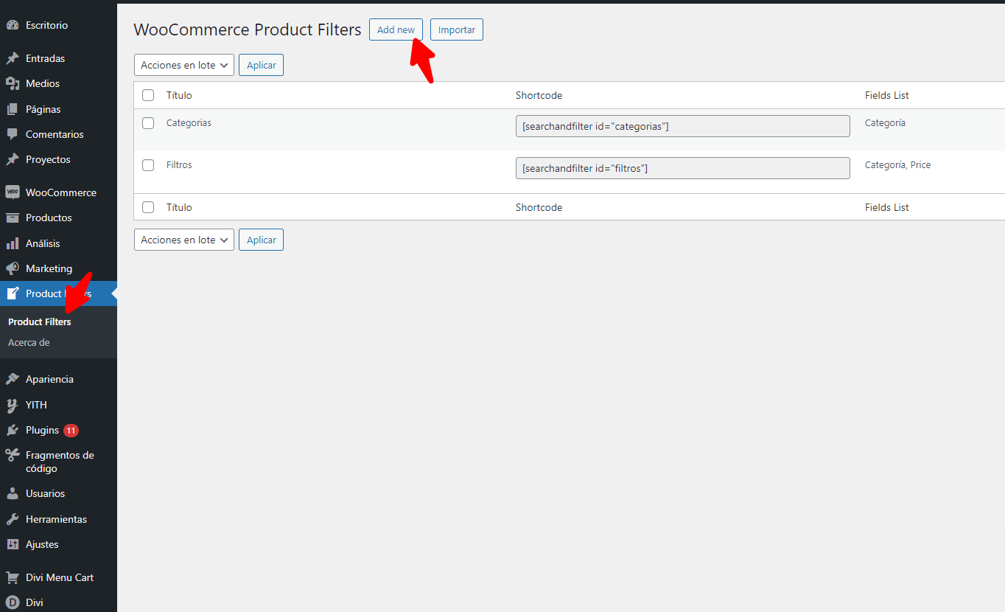Click the red 11 plugin update badge
This screenshot has height=612, width=1005.
click(71, 430)
